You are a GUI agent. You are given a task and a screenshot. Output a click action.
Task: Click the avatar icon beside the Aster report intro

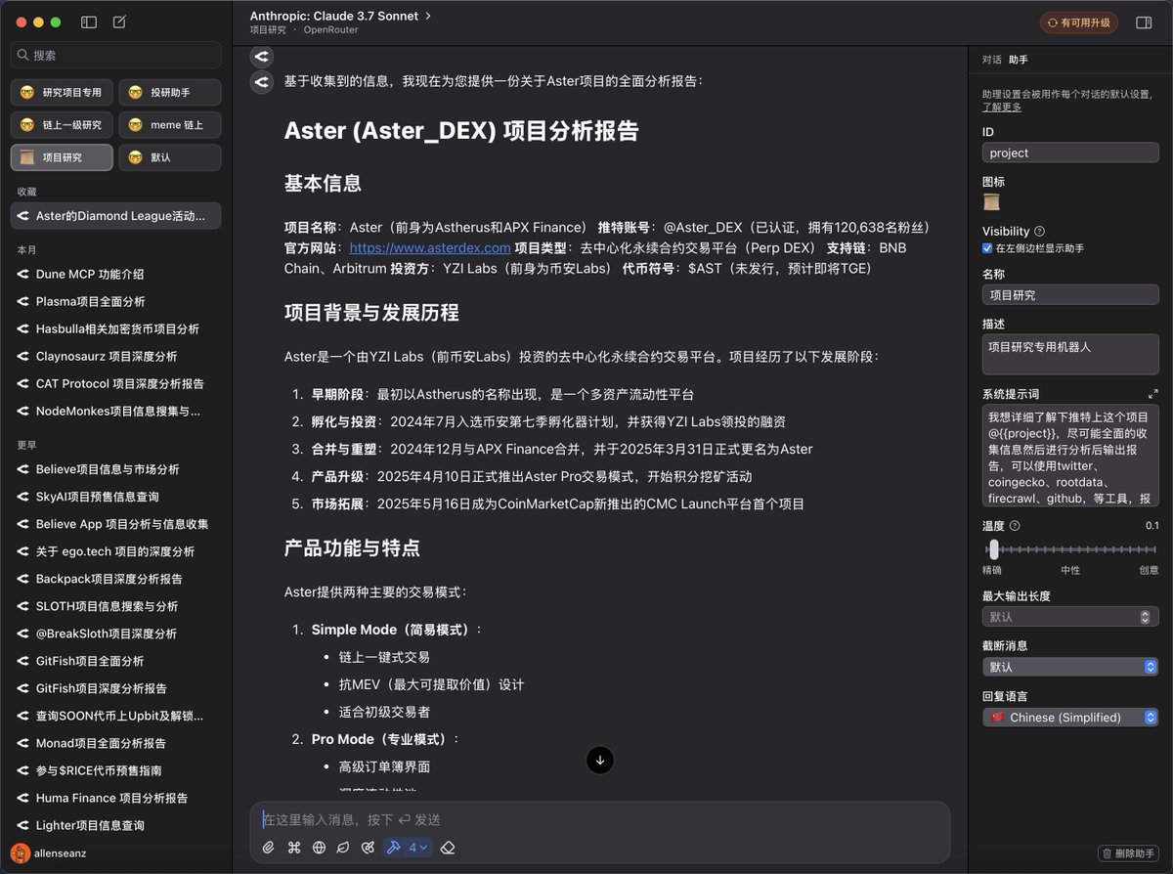(x=261, y=82)
